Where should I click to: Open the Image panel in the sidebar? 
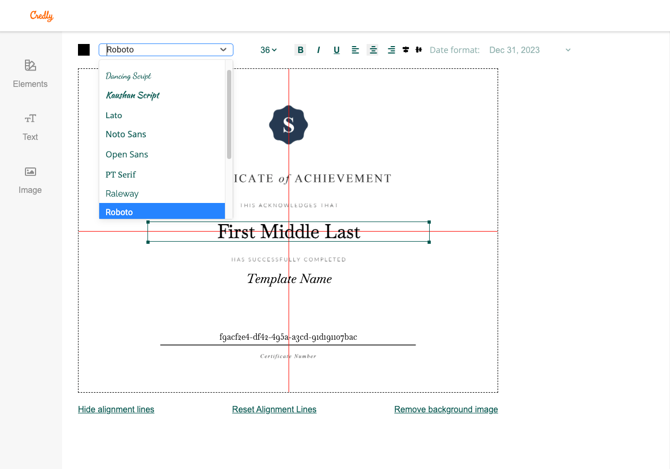[30, 180]
